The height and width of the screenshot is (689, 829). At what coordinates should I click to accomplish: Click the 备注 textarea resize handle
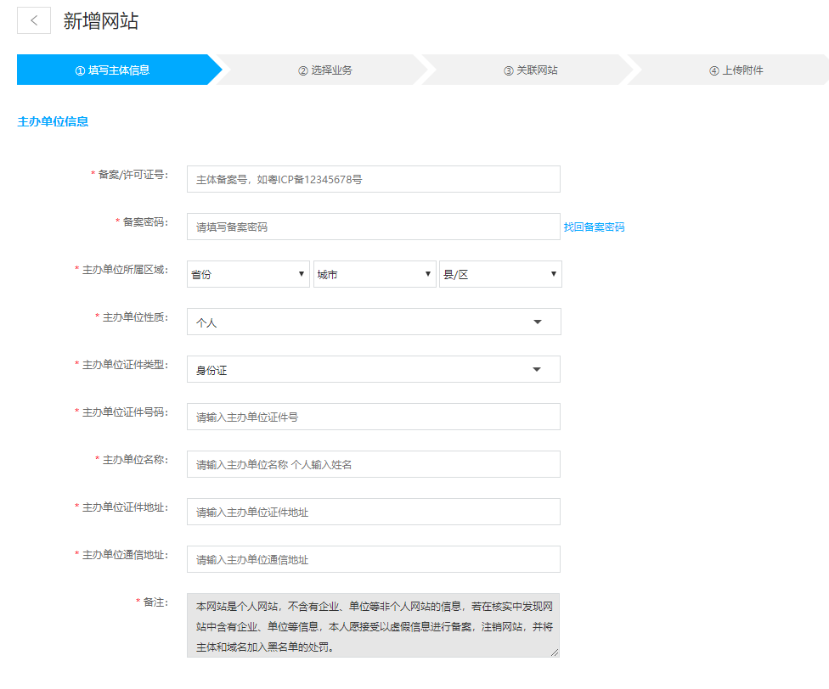click(x=555, y=653)
